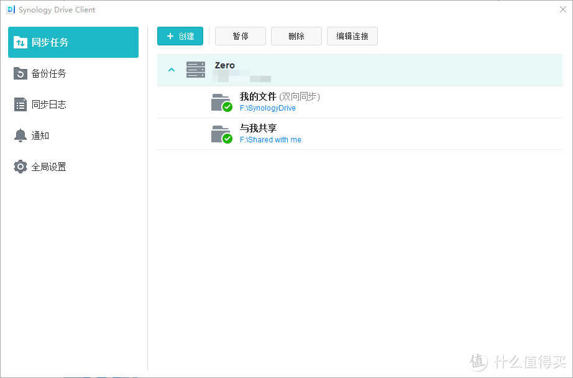Image resolution: width=573 pixels, height=378 pixels.
Task: Open the 同步任务 sync tasks tab
Action: tap(73, 42)
